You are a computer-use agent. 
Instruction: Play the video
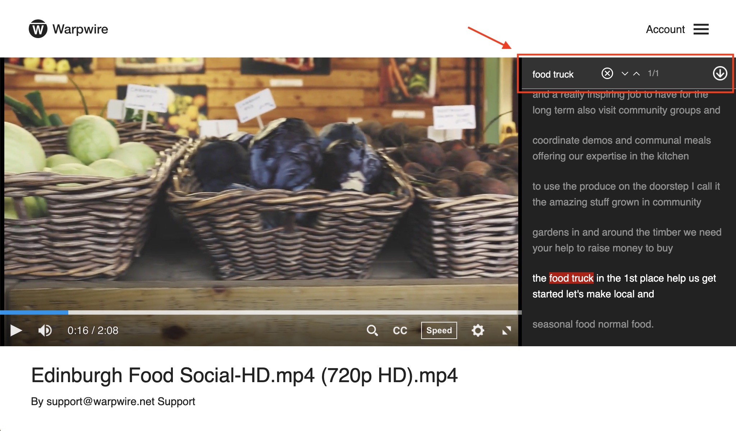point(16,330)
